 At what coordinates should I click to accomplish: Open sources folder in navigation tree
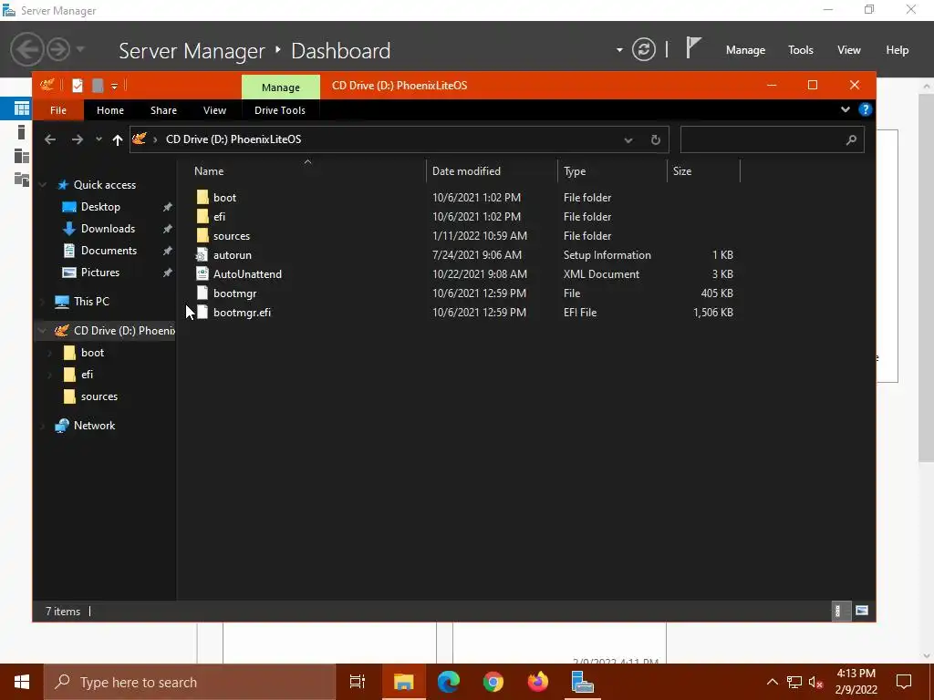99,396
